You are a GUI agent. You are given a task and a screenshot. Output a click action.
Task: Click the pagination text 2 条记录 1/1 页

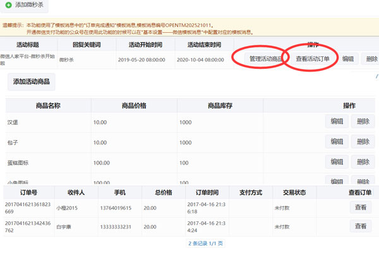[205, 244]
